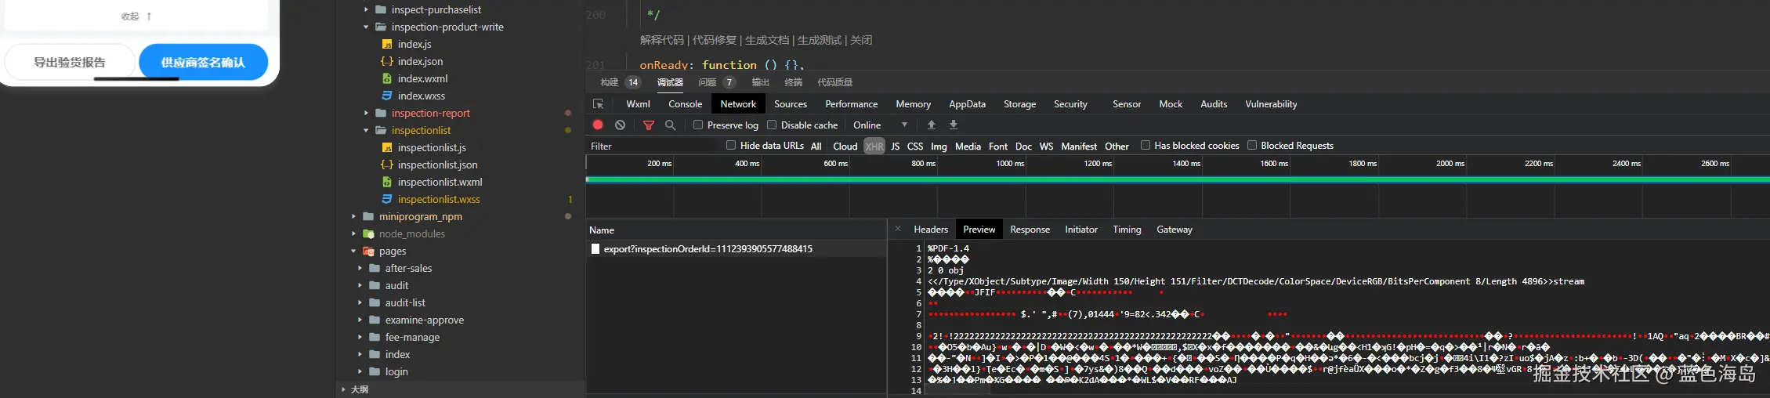Toggle the network filter funnel icon
Image resolution: width=1770 pixels, height=398 pixels.
(x=648, y=125)
